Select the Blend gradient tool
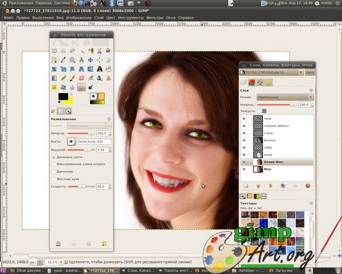342x274 pixels. click(54, 78)
